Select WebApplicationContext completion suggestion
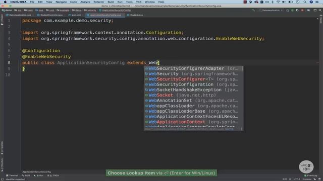 coord(193,122)
